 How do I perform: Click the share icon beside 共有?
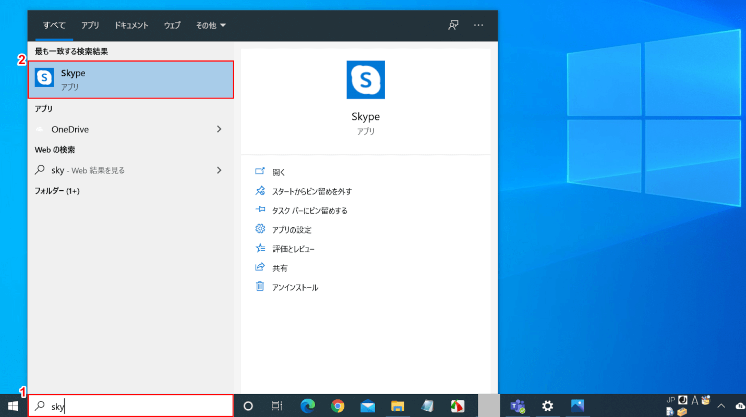pos(260,267)
